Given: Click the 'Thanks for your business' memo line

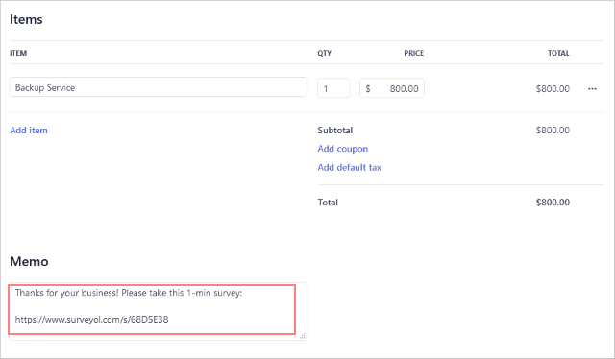Looking at the screenshot, I should (129, 293).
